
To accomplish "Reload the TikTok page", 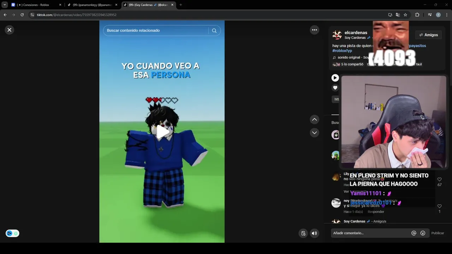I will click(22, 15).
